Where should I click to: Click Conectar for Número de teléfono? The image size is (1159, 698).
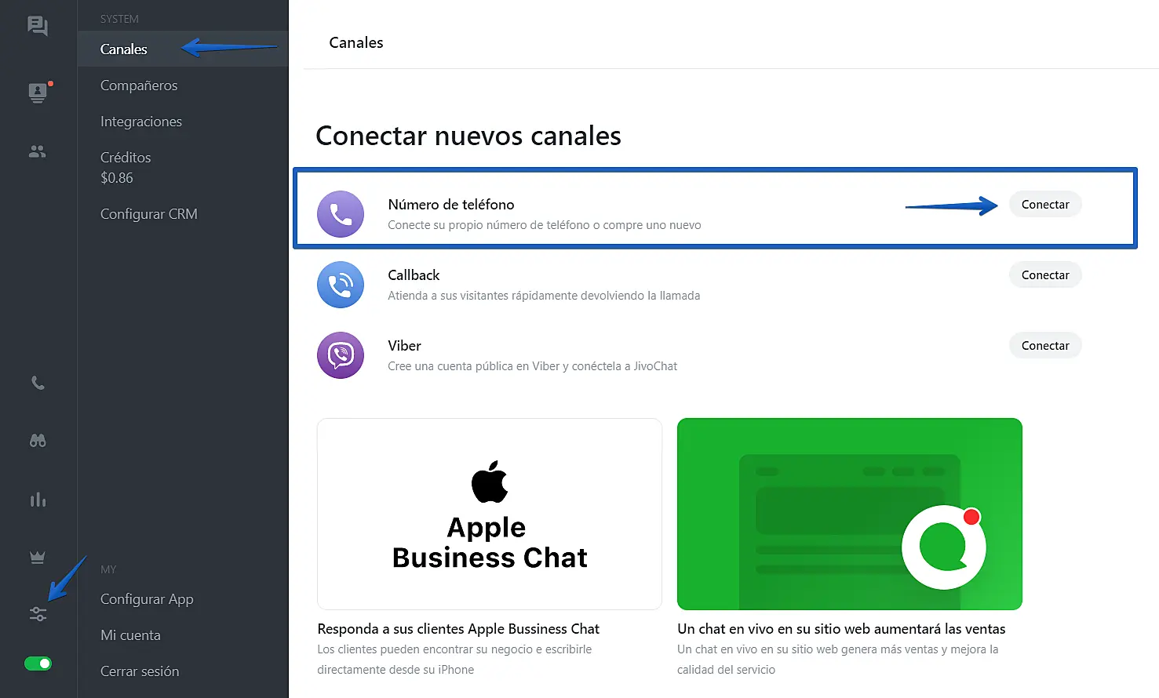coord(1044,205)
